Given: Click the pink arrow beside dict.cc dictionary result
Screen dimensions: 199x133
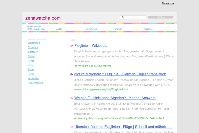Looking at the screenshot, I should click(71, 74).
